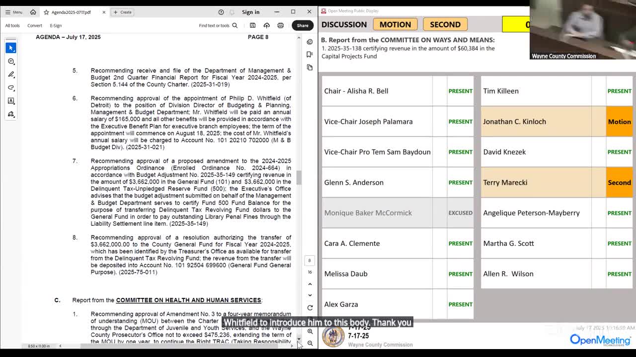Viewport: 636px width, 357px height.
Task: Click the PDF vertical scrollbar thumb
Action: [299, 178]
